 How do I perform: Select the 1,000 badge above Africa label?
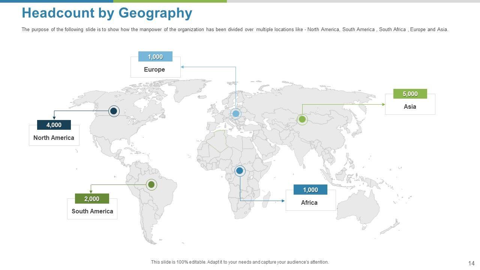(x=310, y=190)
